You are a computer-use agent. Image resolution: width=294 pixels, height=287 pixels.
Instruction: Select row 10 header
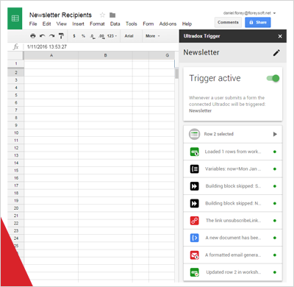click(x=16, y=132)
